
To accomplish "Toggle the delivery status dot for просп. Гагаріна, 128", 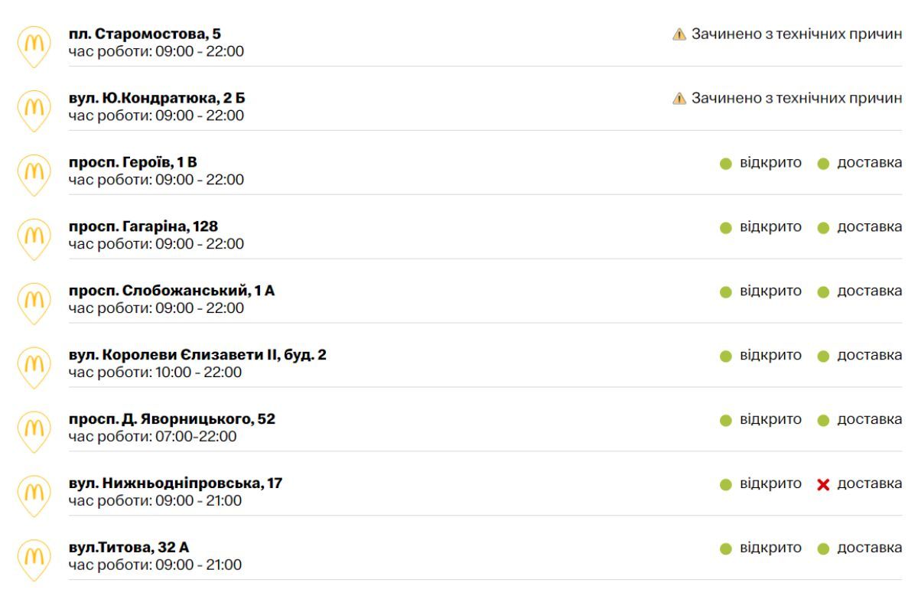I will click(825, 226).
